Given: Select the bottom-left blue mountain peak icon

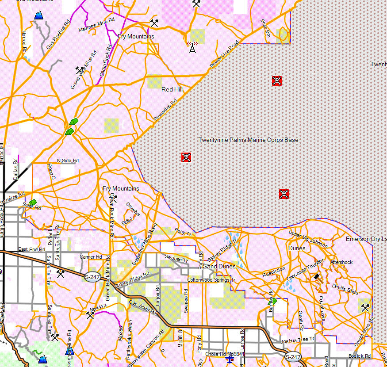Looking at the screenshot, I should 43,359.
